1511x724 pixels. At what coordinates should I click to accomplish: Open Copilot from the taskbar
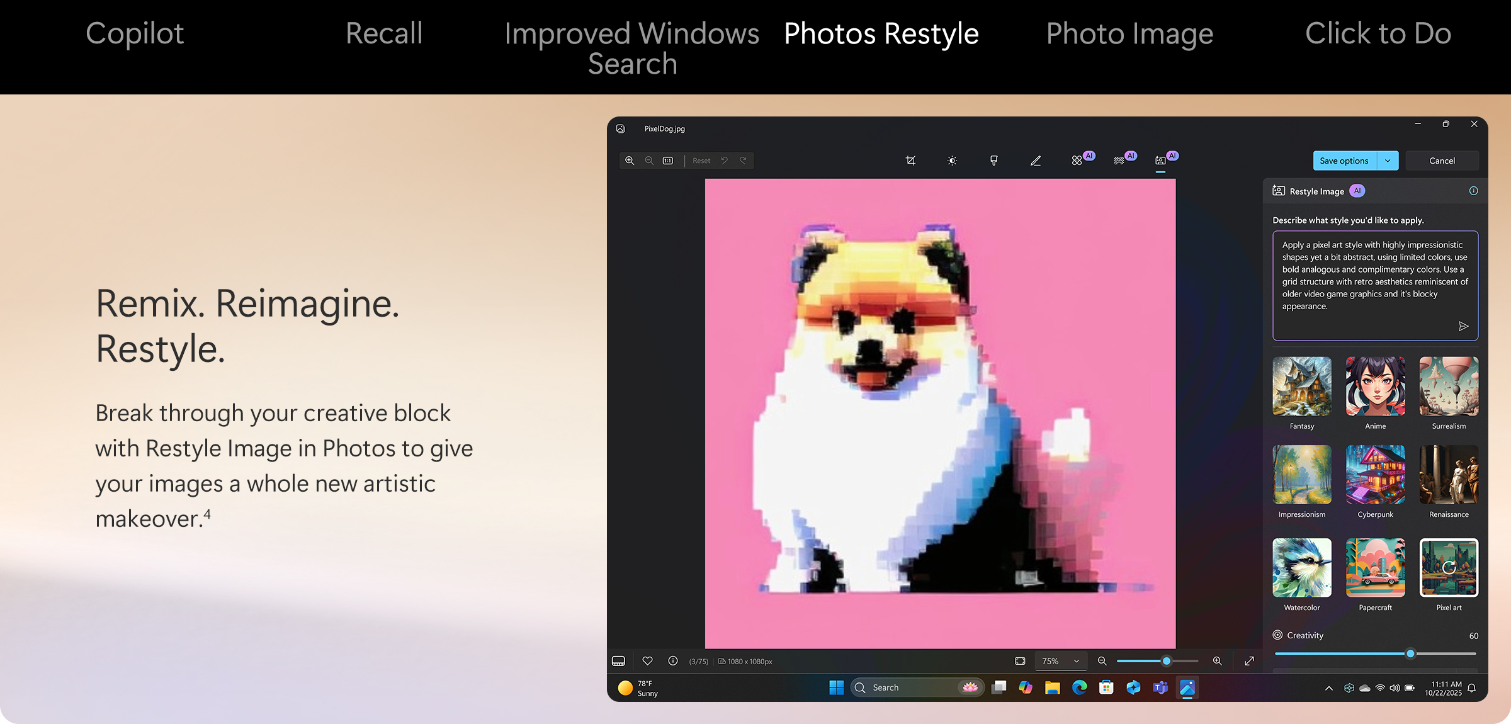pyautogui.click(x=1026, y=687)
